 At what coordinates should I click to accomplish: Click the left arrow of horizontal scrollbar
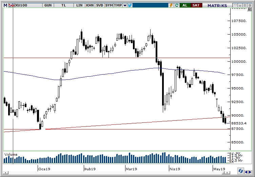[x=6, y=173]
